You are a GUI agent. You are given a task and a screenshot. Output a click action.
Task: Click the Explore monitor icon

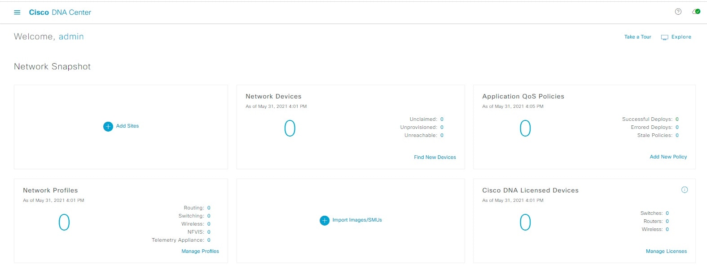(x=664, y=38)
